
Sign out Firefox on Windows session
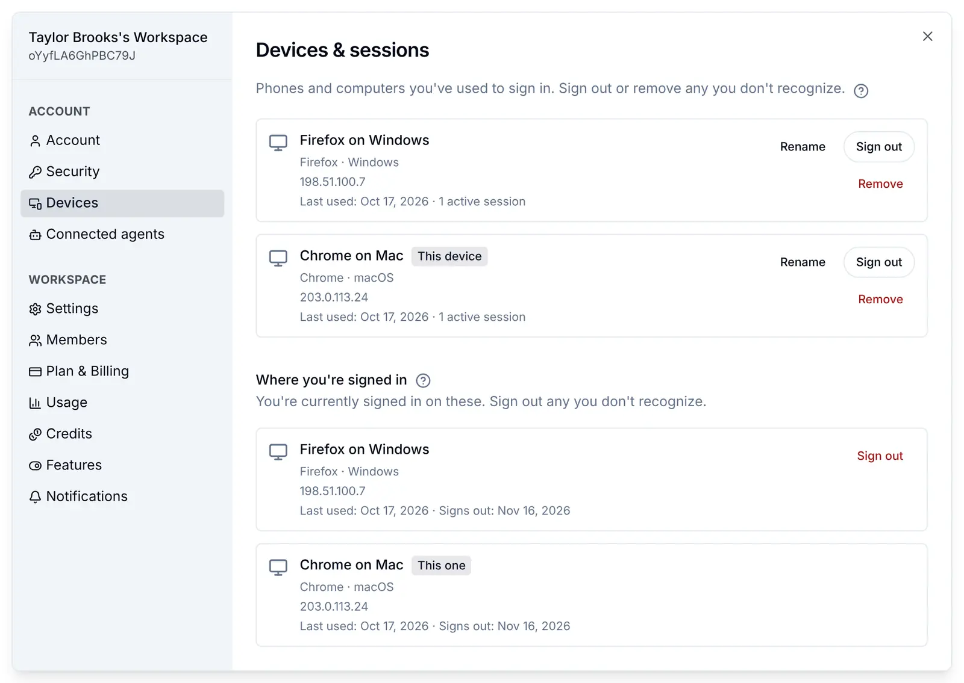point(880,456)
